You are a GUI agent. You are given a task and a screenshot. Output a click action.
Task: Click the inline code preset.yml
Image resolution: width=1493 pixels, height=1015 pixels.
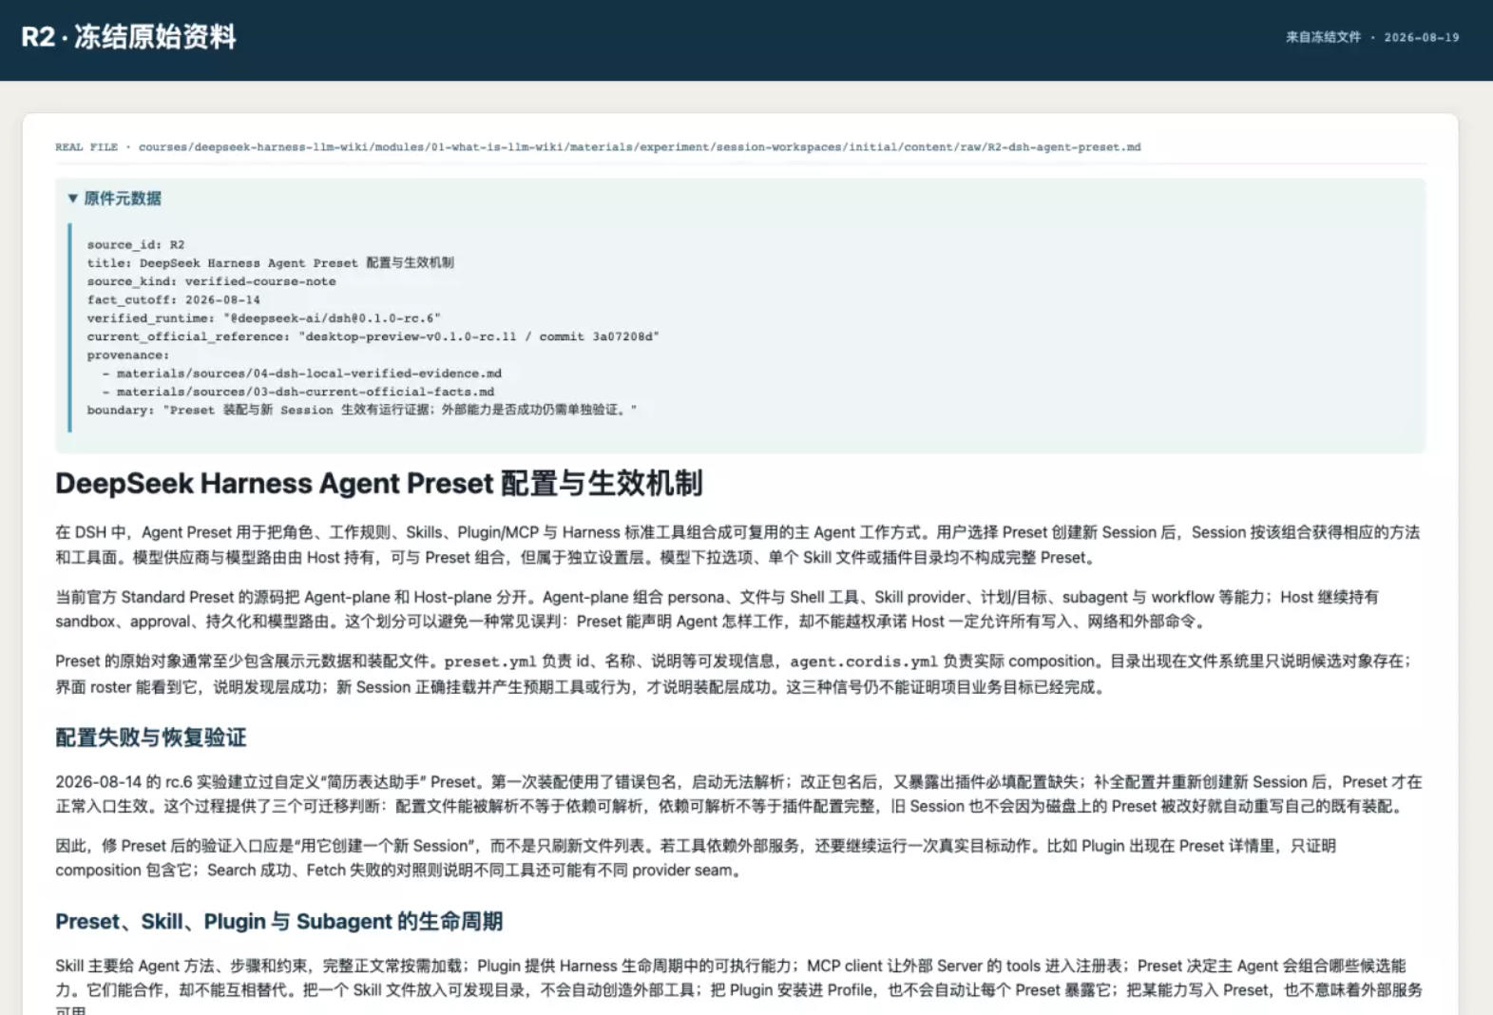tap(490, 661)
